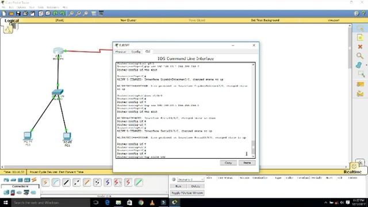Save the network with the floppy icon
This screenshot has width=368, height=207.
(x=18, y=14)
